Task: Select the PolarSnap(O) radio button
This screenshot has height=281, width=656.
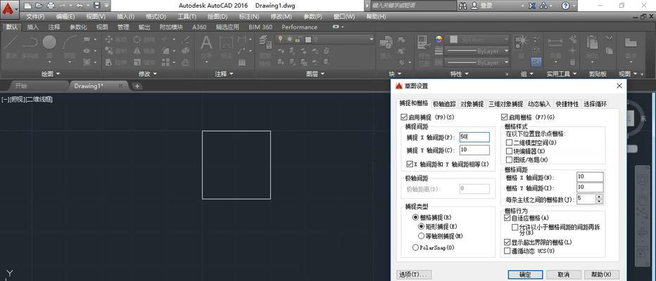Action: point(415,247)
